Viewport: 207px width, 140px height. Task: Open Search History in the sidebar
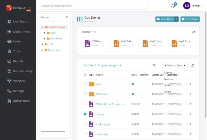pyautogui.click(x=20, y=71)
